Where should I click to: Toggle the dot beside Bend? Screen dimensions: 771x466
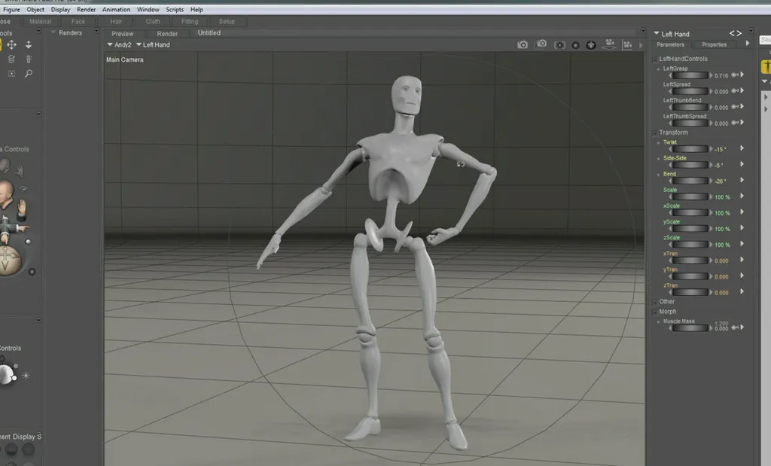click(x=658, y=175)
